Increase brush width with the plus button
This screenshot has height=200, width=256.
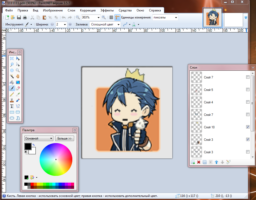point(70,24)
